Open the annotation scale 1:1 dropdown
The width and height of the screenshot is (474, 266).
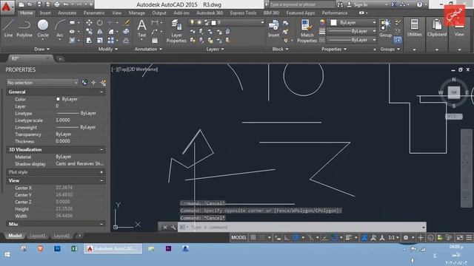click(x=393, y=238)
